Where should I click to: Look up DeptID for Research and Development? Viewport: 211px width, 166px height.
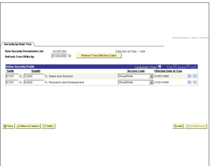[x=46, y=82]
